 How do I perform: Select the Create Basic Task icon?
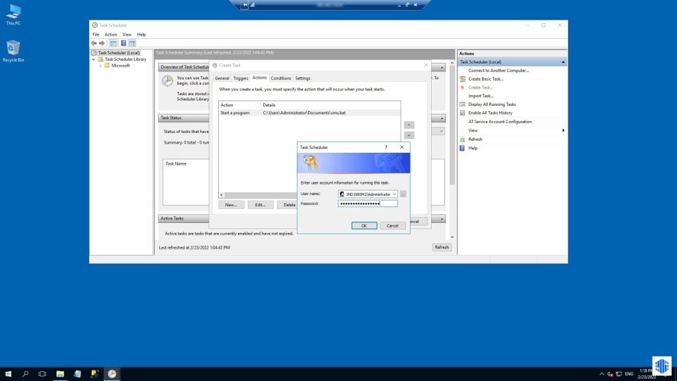463,79
